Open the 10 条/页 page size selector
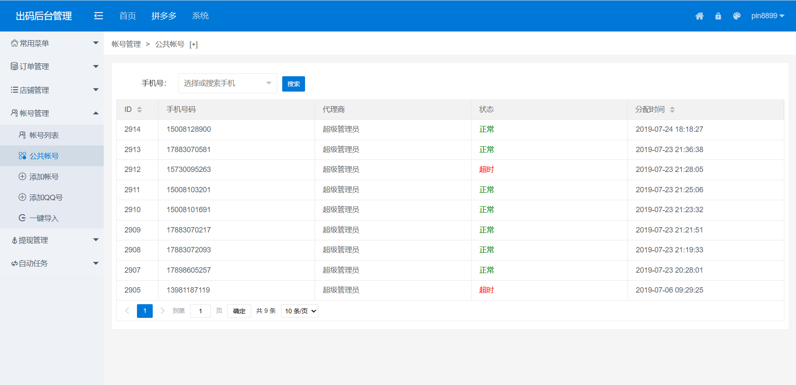Screen dimensions: 796x385 pos(300,311)
